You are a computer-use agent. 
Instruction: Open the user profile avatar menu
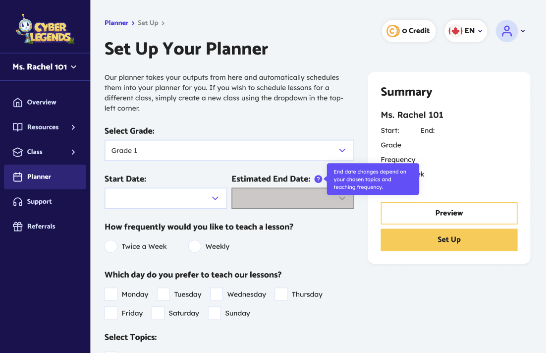[x=506, y=31]
